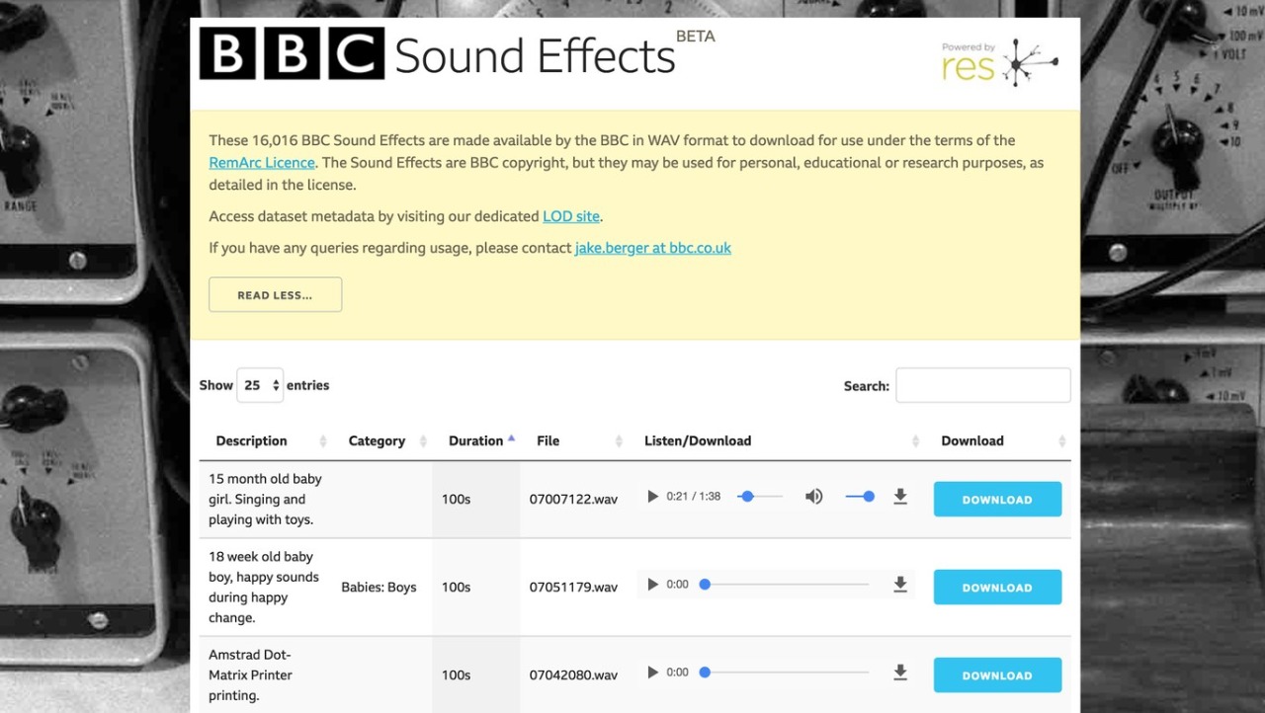Download the Amstrad Dot-Matrix Printer sound

point(997,675)
